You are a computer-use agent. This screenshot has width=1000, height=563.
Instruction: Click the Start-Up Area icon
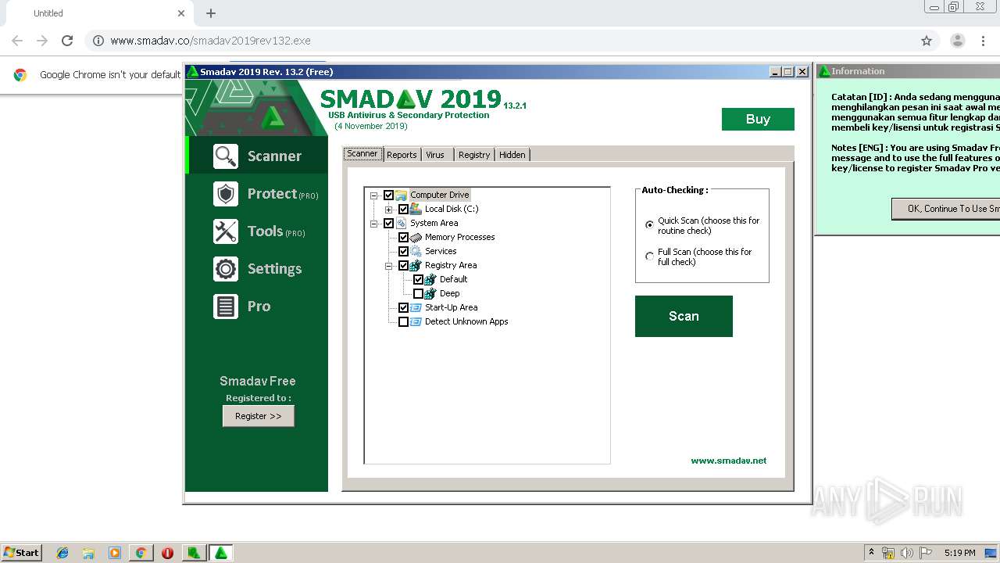(416, 307)
